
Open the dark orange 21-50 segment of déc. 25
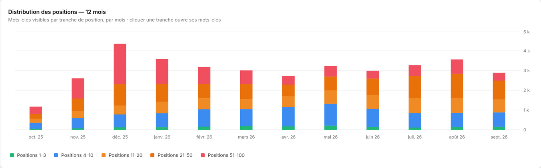point(120,95)
